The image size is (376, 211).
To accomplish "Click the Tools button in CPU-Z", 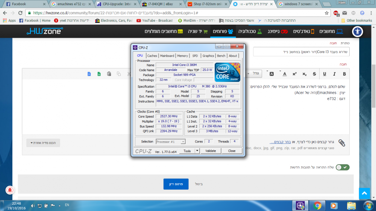I will click(187, 151).
